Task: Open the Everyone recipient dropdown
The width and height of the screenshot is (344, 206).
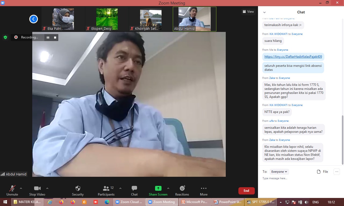Action: (279, 172)
